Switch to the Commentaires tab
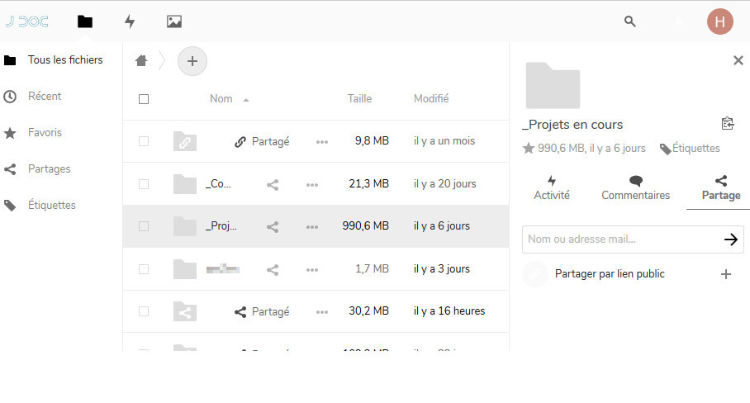Screen dimensions: 750x403 [x=636, y=188]
